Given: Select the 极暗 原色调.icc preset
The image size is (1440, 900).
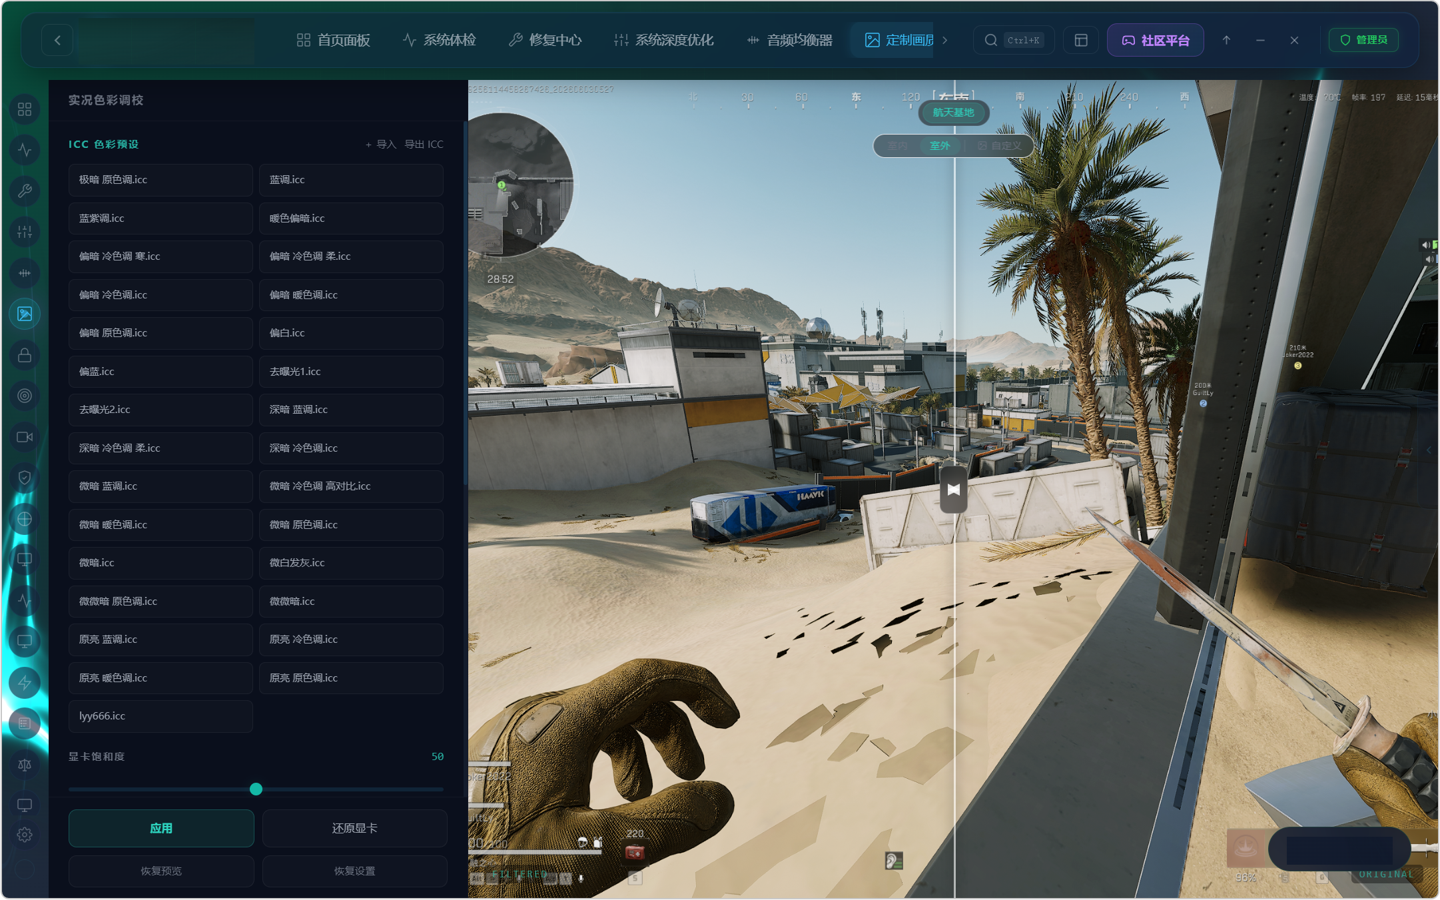Looking at the screenshot, I should pyautogui.click(x=161, y=180).
